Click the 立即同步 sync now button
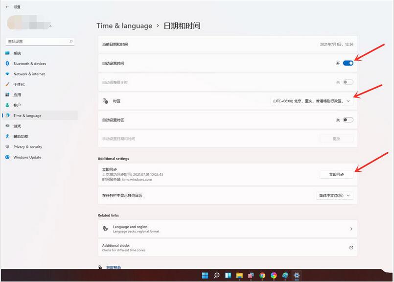This screenshot has height=282, width=394. [x=336, y=174]
